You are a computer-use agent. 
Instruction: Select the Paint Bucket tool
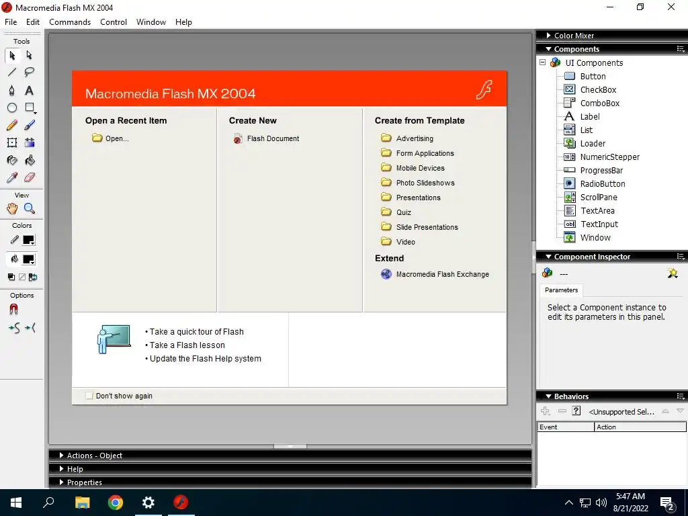30,160
